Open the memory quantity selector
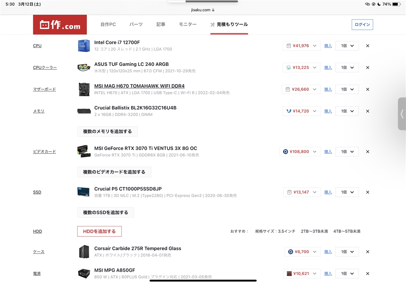This screenshot has height=284, width=406. click(x=347, y=111)
